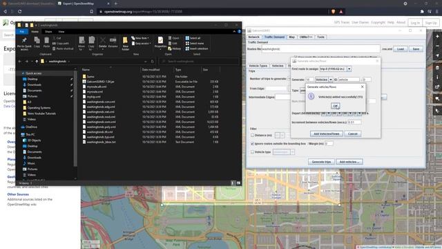This screenshot has height=249, width=442.
Task: Click Select all in ribbon
Action: tap(193, 38)
